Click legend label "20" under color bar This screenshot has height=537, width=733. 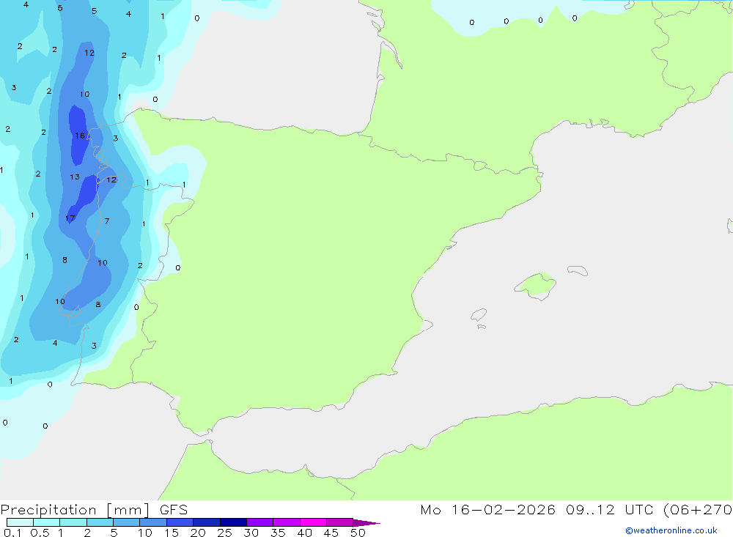pyautogui.click(x=198, y=533)
